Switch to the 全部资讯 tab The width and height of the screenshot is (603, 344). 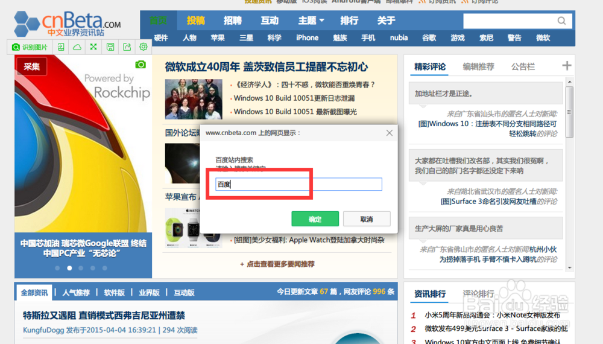(34, 293)
